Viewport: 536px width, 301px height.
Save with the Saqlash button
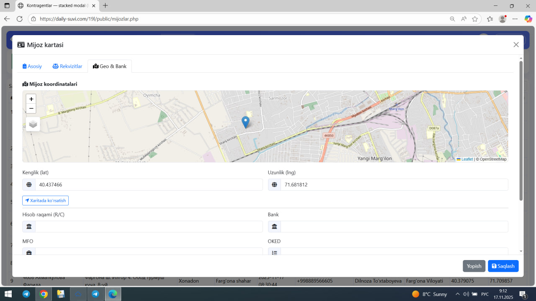(503, 266)
